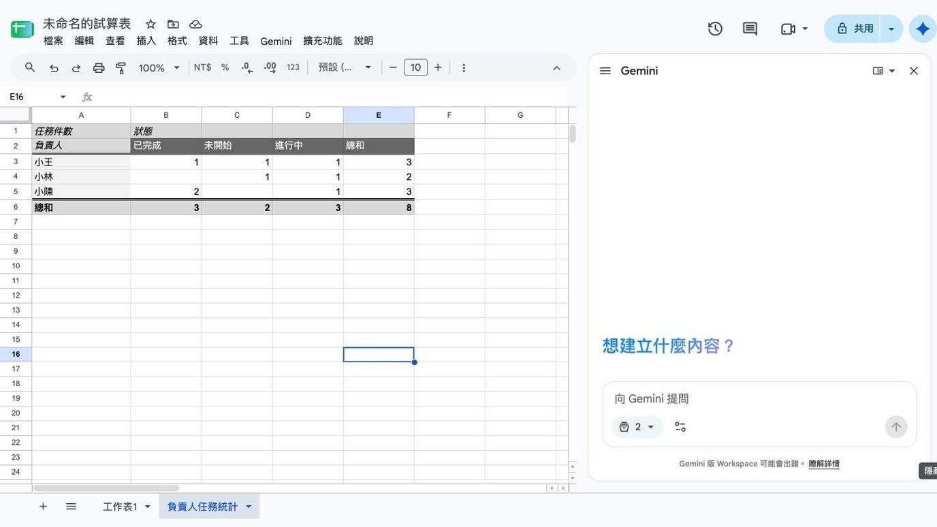
Task: Collapse the toolbar with chevron
Action: tap(556, 67)
